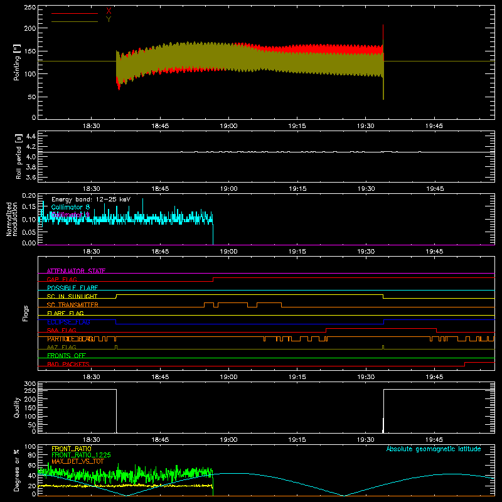The height and width of the screenshot is (502, 502).
Task: Click the '250' tick on the Pointing axis
Action: [x=30, y=8]
